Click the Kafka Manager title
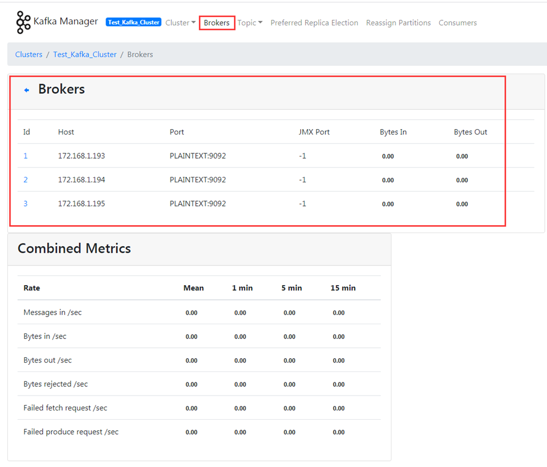This screenshot has height=467, width=547. tap(65, 21)
